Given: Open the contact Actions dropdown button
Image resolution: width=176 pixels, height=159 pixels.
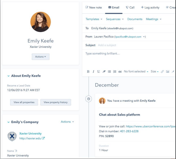Looking at the screenshot, I should pos(40,57).
